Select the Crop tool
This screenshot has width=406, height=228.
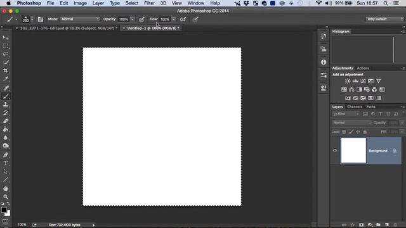[x=6, y=70]
